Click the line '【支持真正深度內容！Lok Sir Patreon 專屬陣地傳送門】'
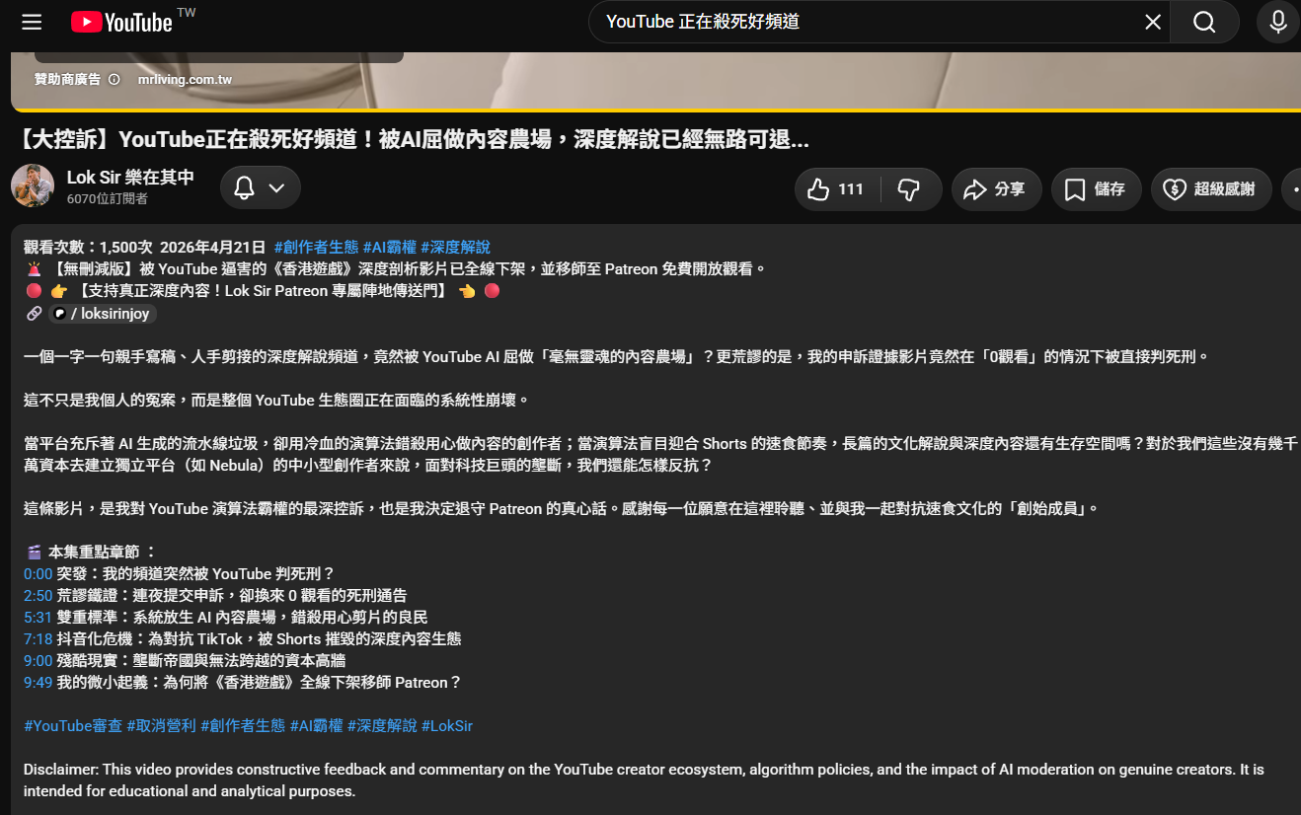The width and height of the screenshot is (1301, 815). [263, 290]
